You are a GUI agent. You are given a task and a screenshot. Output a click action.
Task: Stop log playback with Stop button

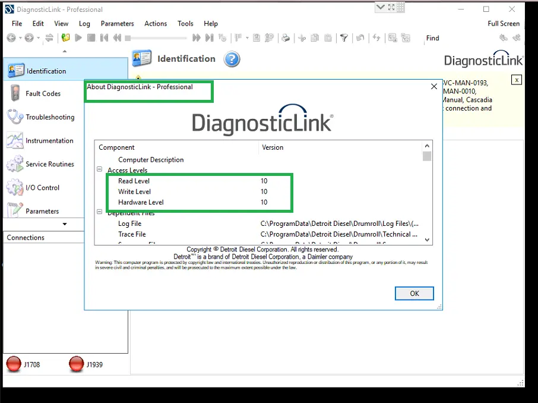point(91,38)
